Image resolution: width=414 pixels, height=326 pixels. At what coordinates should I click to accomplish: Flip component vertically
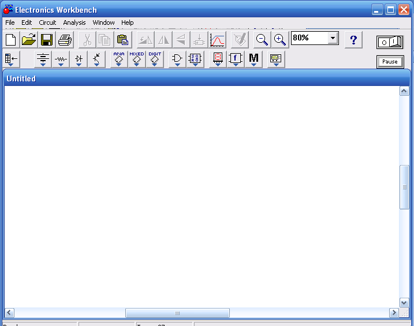pyautogui.click(x=181, y=40)
